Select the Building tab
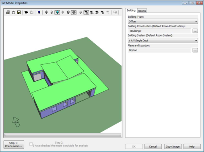 pyautogui.click(x=131, y=10)
